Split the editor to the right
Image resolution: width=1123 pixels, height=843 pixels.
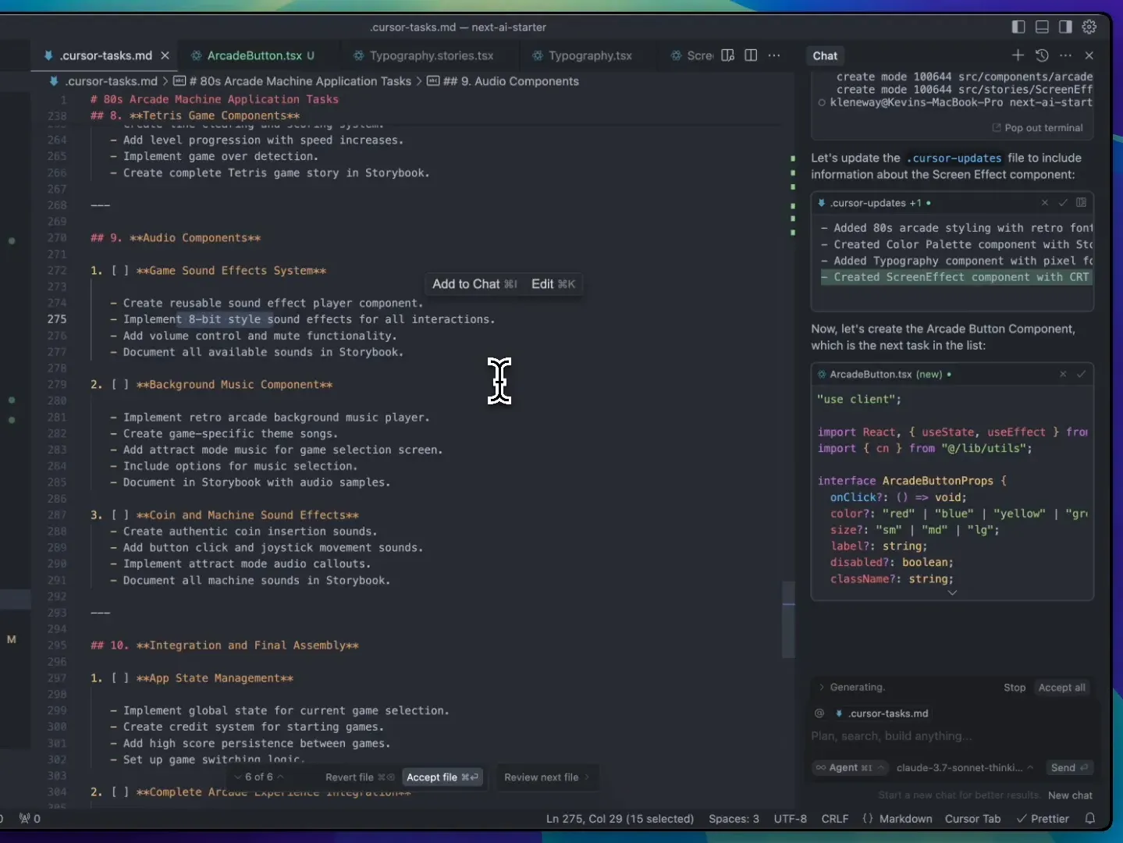pyautogui.click(x=751, y=55)
